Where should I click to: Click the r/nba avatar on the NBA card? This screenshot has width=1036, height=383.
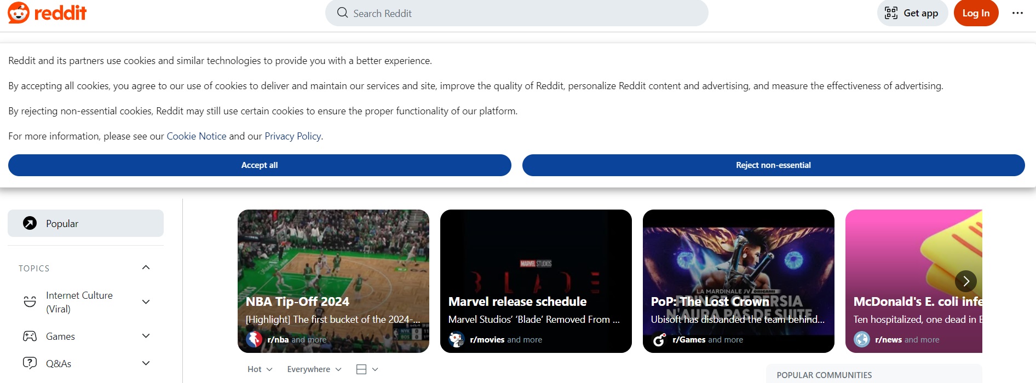[254, 339]
